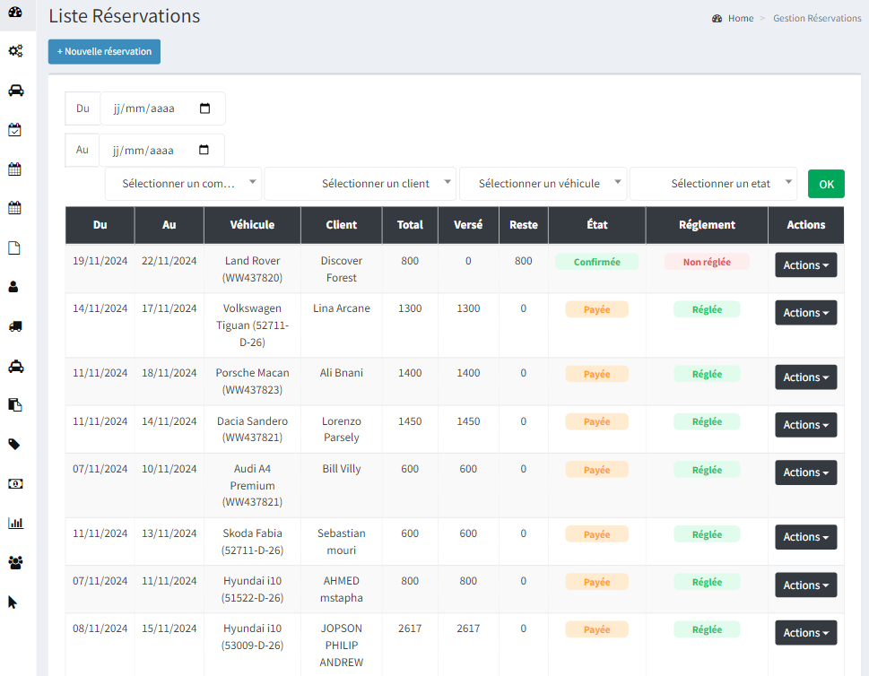Image resolution: width=869 pixels, height=676 pixels.
Task: Open Actions menu for the Porsche Macan row
Action: coord(805,377)
